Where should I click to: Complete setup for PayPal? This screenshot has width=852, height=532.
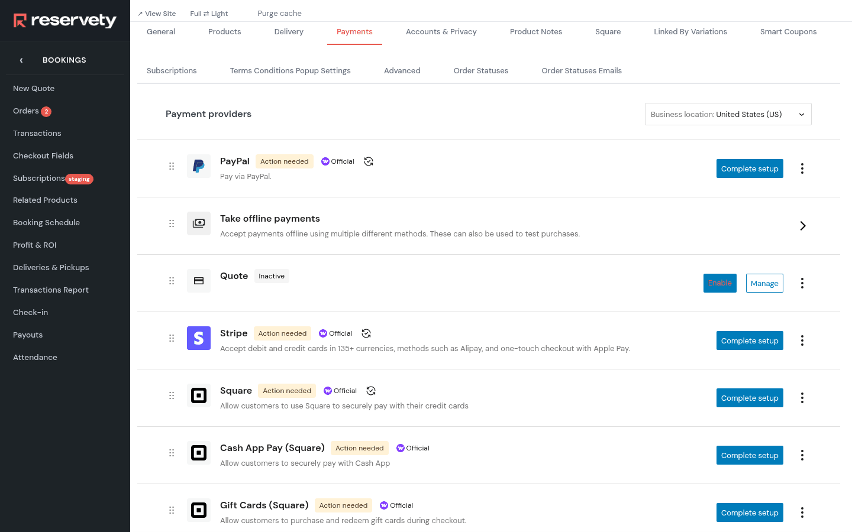pos(750,168)
